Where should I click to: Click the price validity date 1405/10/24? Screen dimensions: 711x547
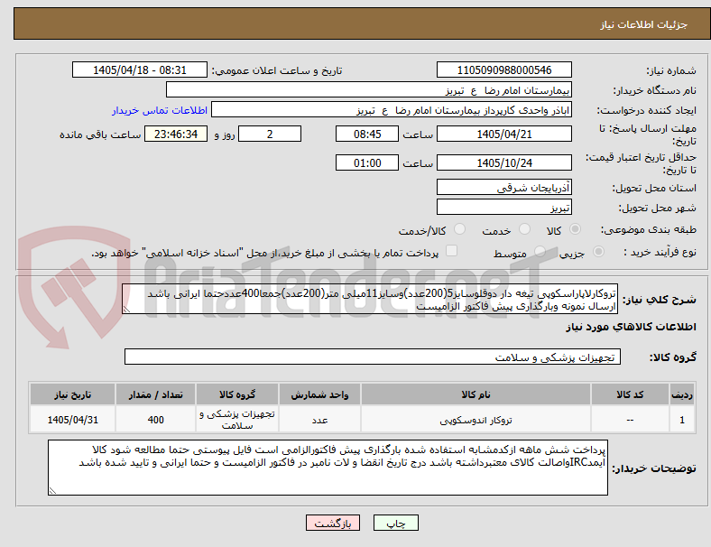point(503,162)
